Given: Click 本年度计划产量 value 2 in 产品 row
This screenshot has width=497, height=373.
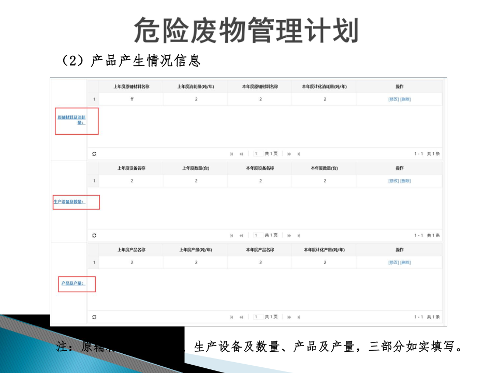Looking at the screenshot, I should [325, 262].
